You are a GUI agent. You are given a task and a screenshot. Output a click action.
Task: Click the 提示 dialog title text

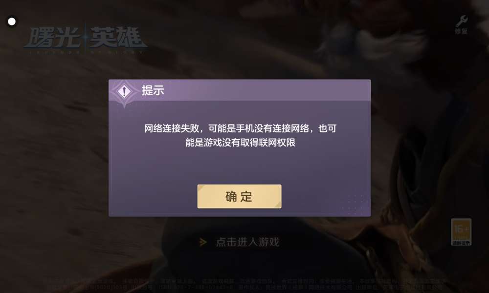click(153, 90)
